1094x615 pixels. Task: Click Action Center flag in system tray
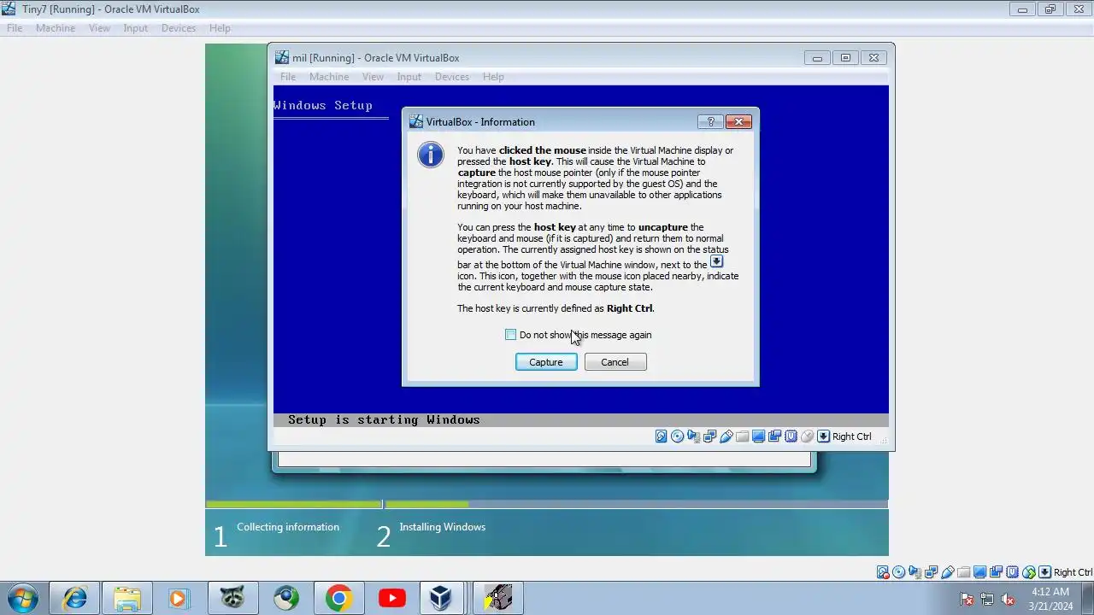967,599
